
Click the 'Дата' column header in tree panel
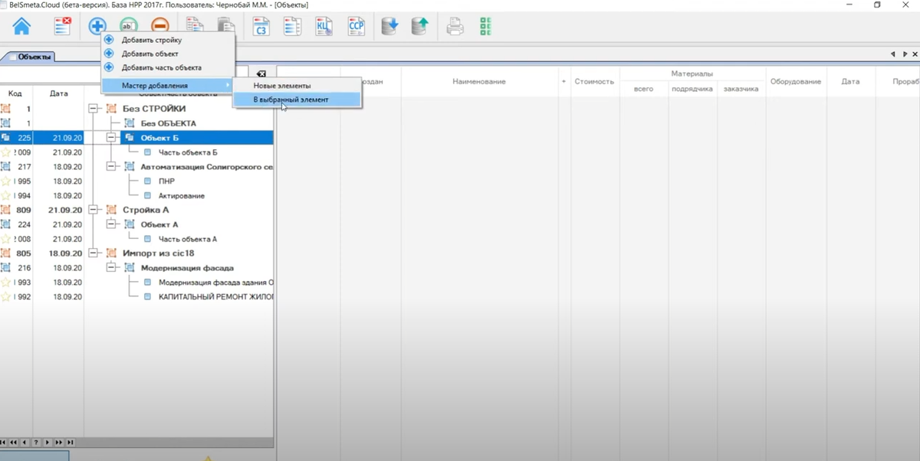click(x=58, y=93)
